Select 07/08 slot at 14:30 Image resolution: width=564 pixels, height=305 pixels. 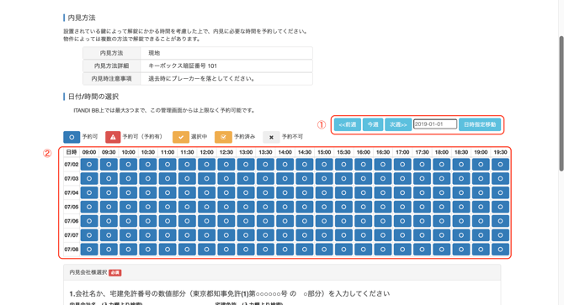pyautogui.click(x=305, y=250)
